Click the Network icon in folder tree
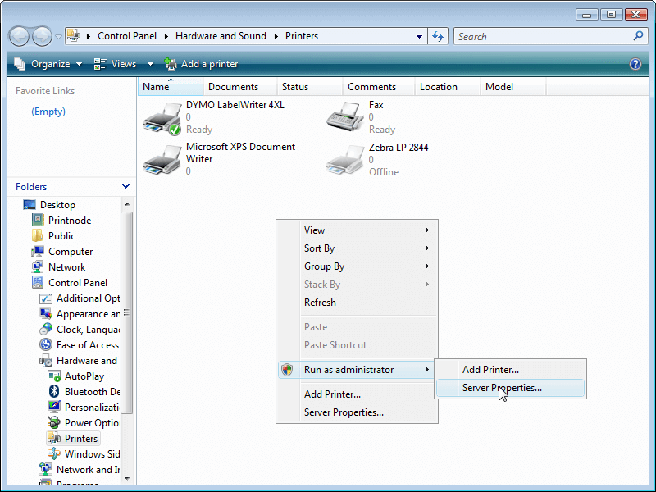Image resolution: width=656 pixels, height=492 pixels. click(38, 267)
